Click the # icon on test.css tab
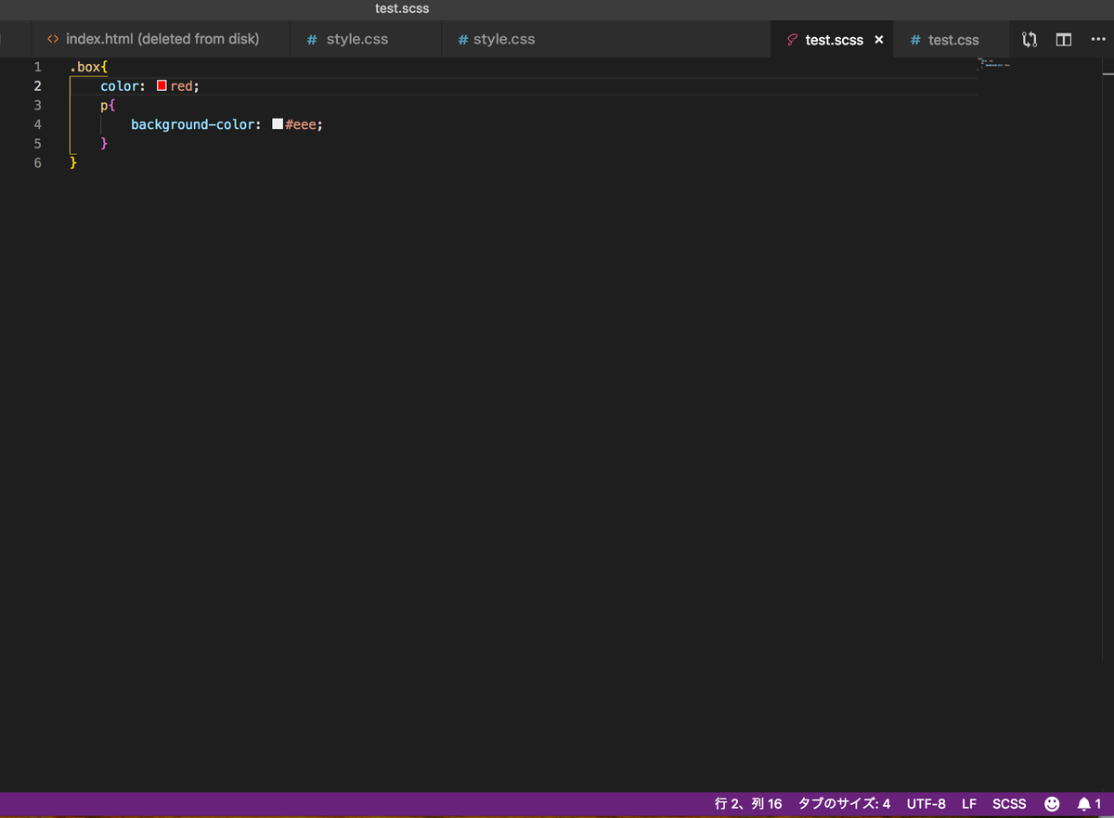Image resolution: width=1114 pixels, height=818 pixels. [x=915, y=40]
